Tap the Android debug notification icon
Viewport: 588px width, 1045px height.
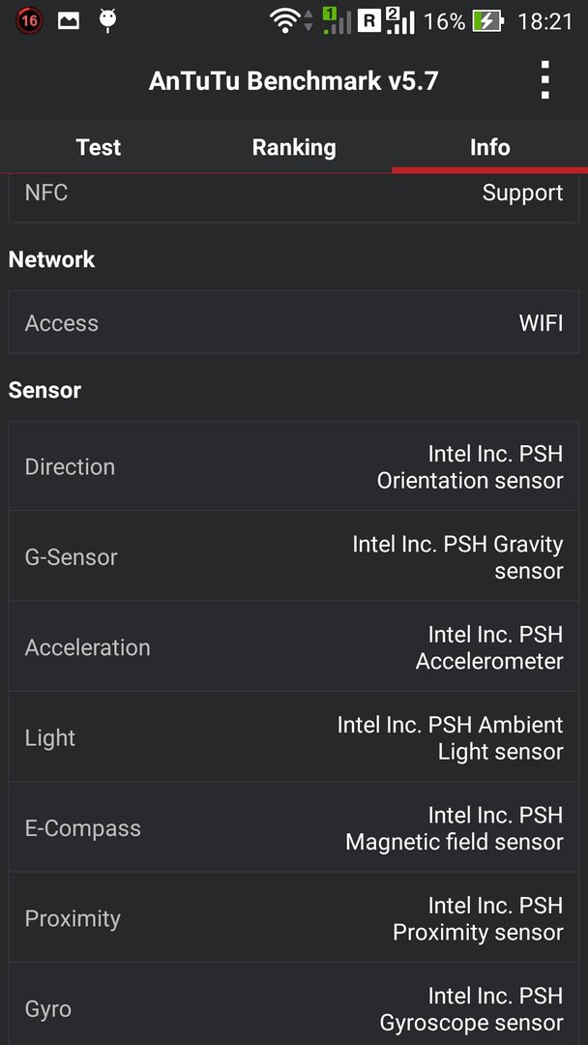(x=107, y=20)
